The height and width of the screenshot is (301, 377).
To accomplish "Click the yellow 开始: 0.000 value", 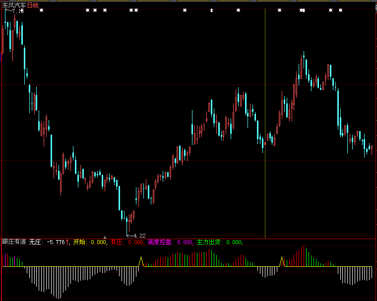I will 90,242.
